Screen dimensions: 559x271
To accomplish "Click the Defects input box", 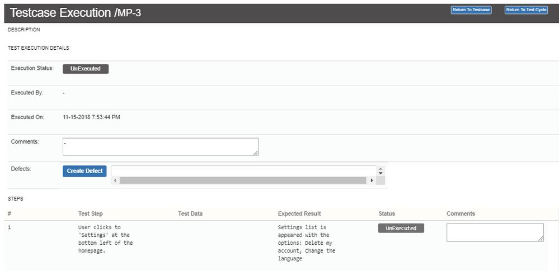I will [x=244, y=171].
